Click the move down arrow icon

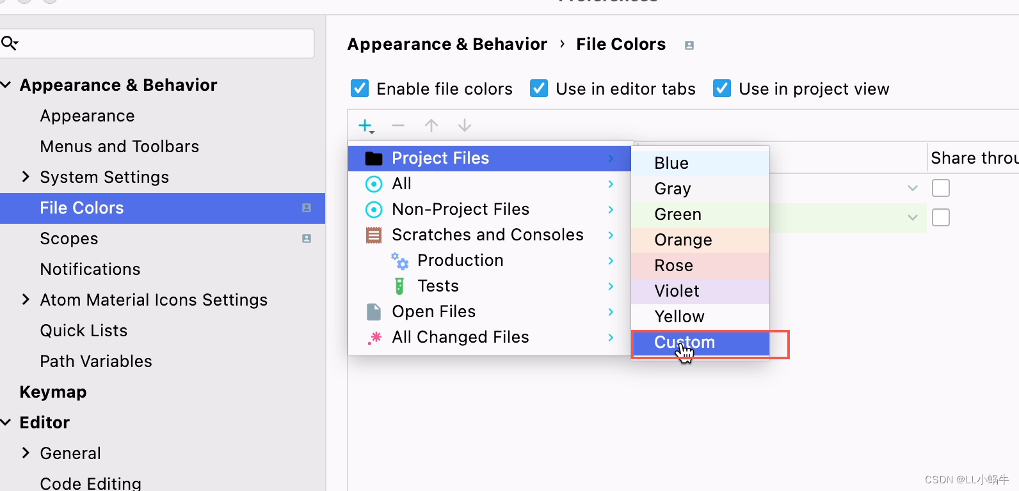pos(465,126)
